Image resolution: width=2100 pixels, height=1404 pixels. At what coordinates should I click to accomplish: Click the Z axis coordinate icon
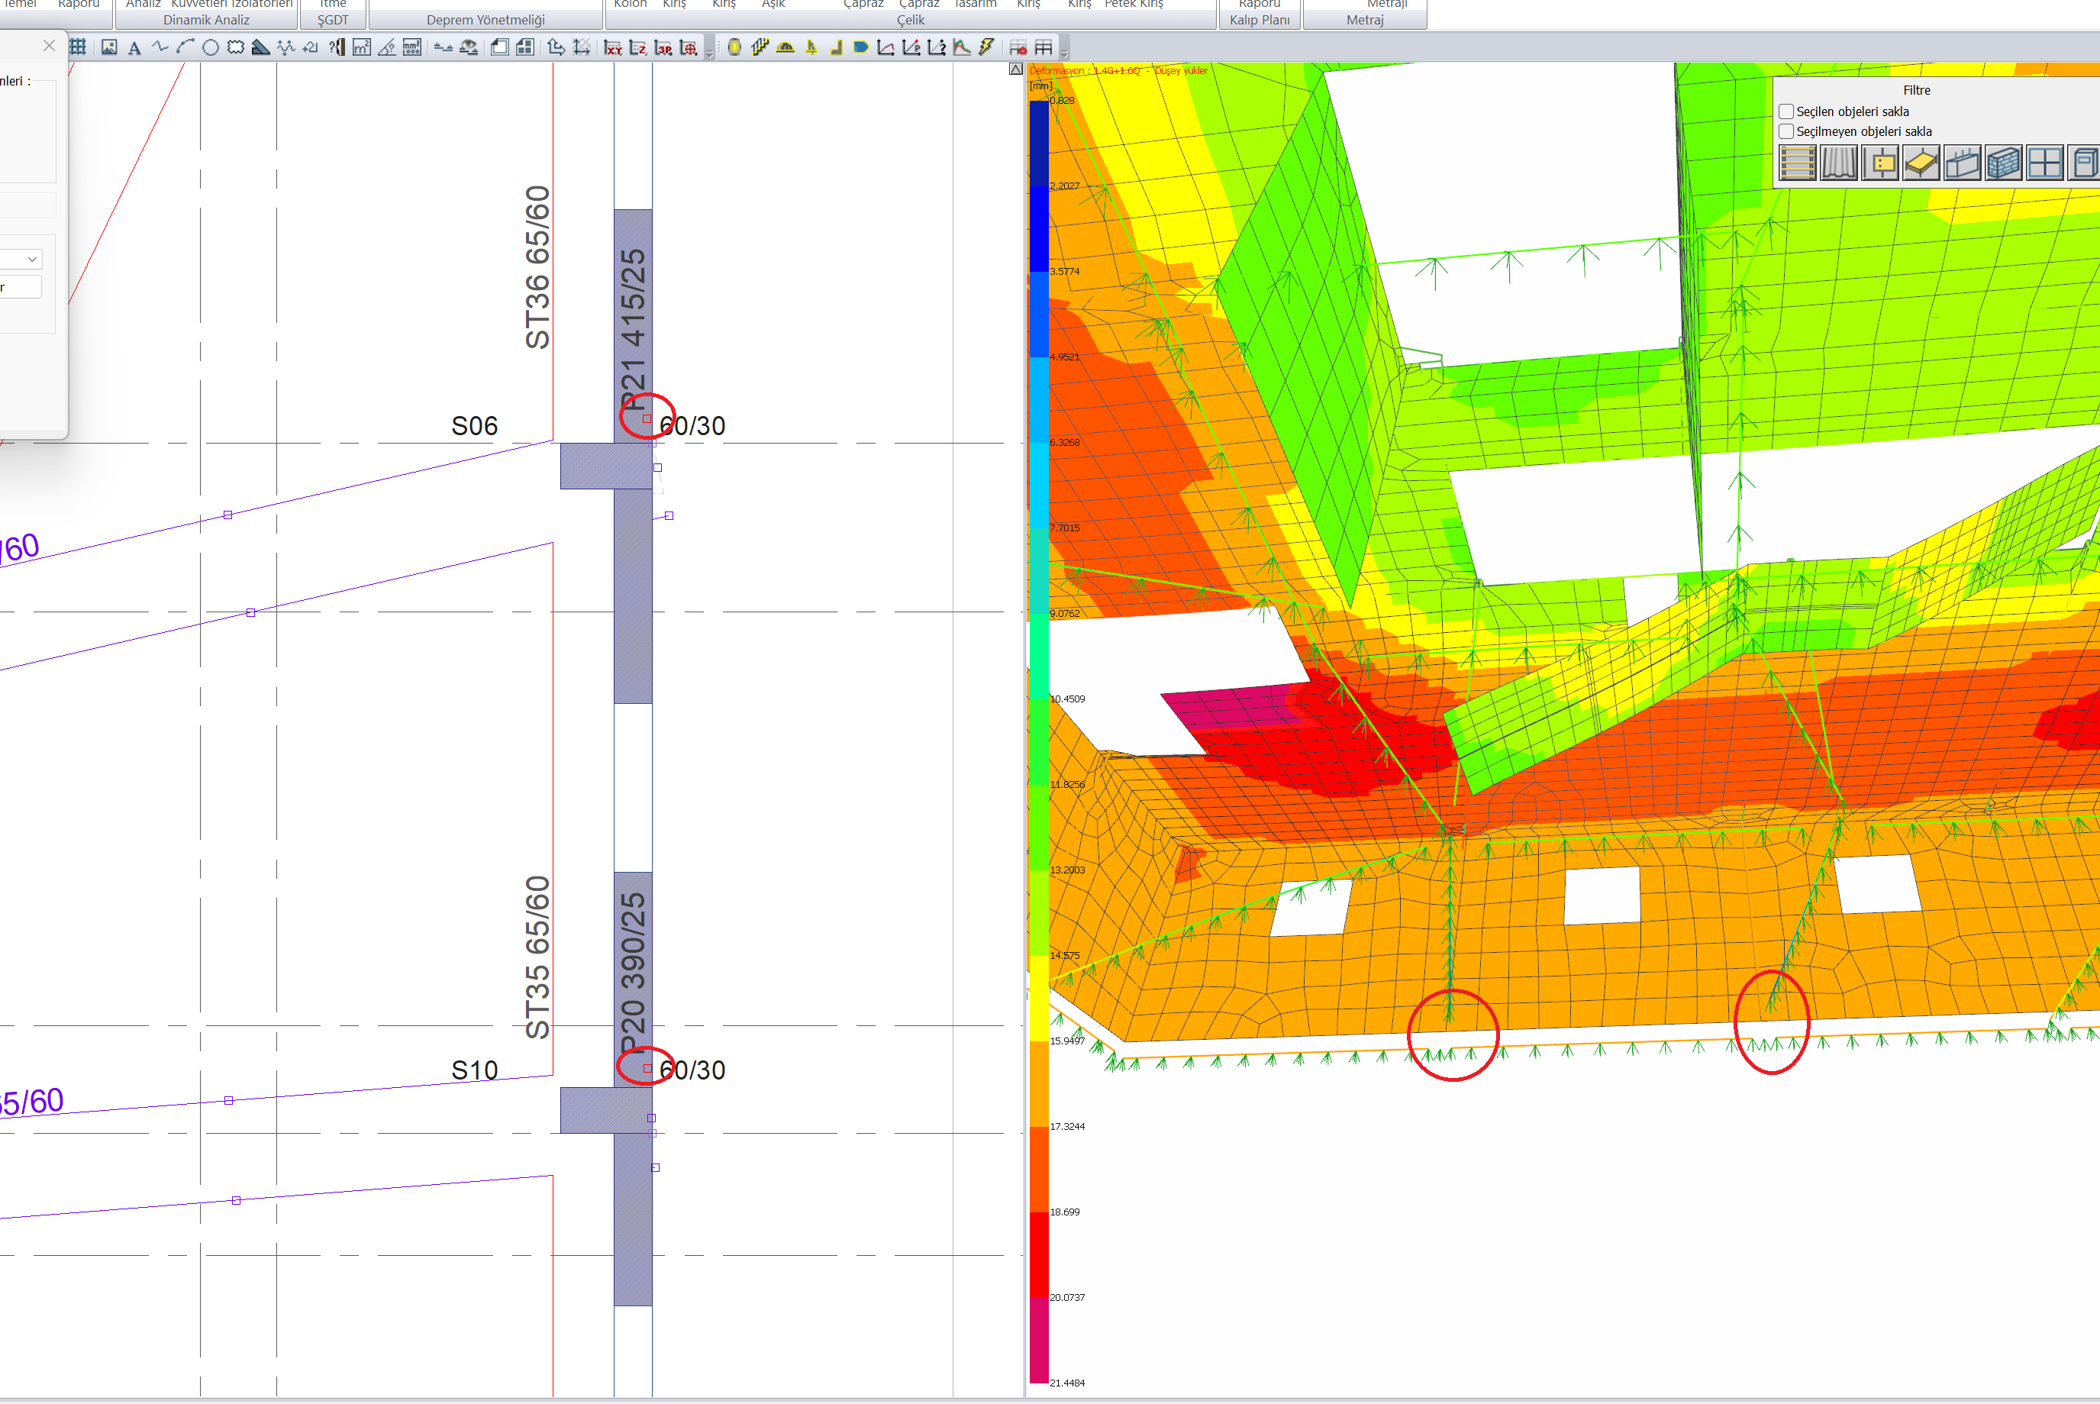[x=638, y=47]
